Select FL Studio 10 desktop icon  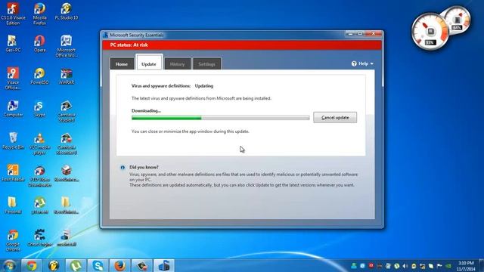[x=67, y=12]
